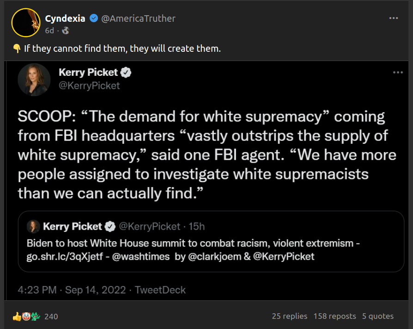Open the post options three-dot menu

[x=394, y=18]
